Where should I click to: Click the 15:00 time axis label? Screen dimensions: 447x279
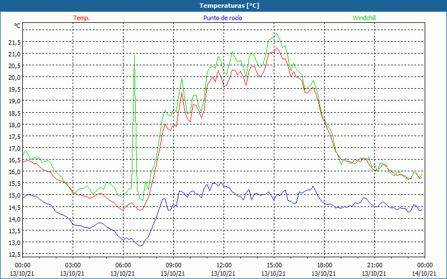[274, 266]
